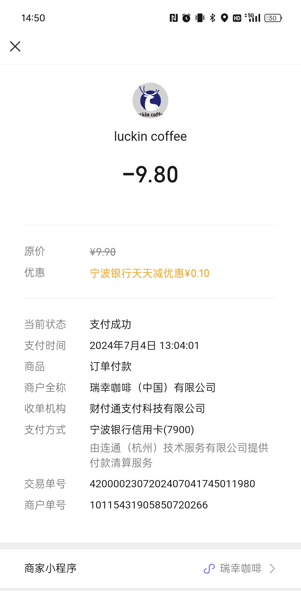
Task: Tap the payment amount -9.80
Action: 151,175
